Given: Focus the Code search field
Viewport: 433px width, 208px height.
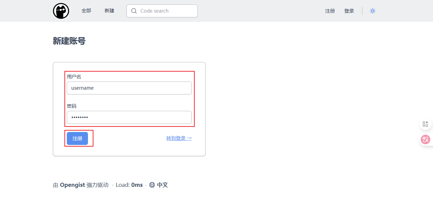Looking at the screenshot, I should (x=162, y=11).
